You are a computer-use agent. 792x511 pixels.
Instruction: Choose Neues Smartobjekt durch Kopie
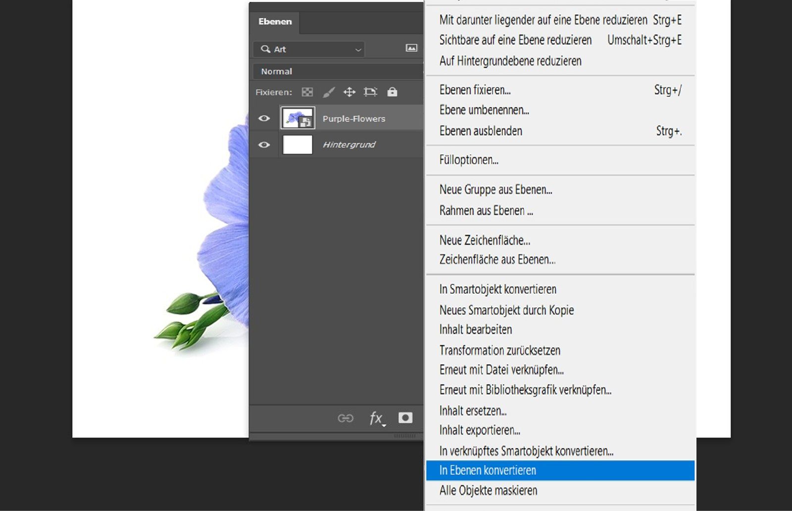[x=560, y=310]
